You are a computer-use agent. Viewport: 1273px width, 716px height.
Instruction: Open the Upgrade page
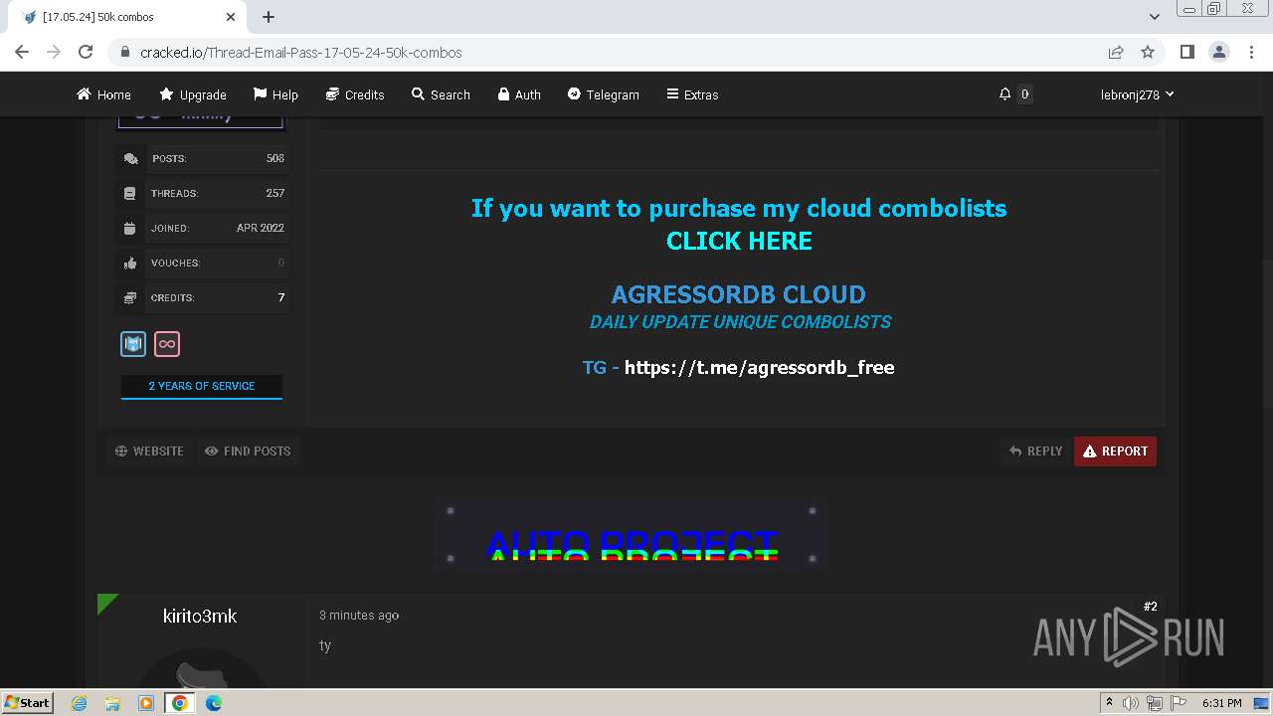pos(193,94)
